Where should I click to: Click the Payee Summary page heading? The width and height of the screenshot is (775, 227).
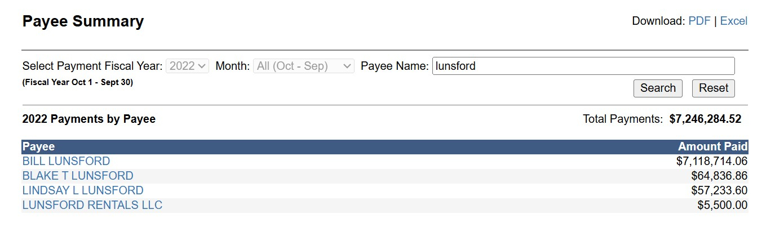[83, 21]
